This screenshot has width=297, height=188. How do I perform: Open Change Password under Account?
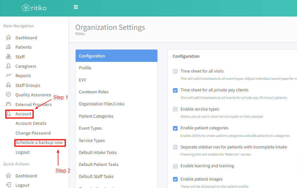pyautogui.click(x=33, y=133)
